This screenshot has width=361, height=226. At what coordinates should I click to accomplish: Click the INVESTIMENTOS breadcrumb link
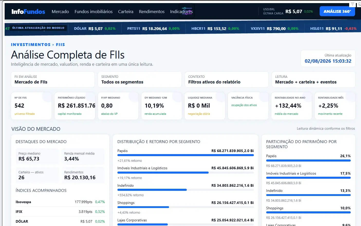(31, 45)
